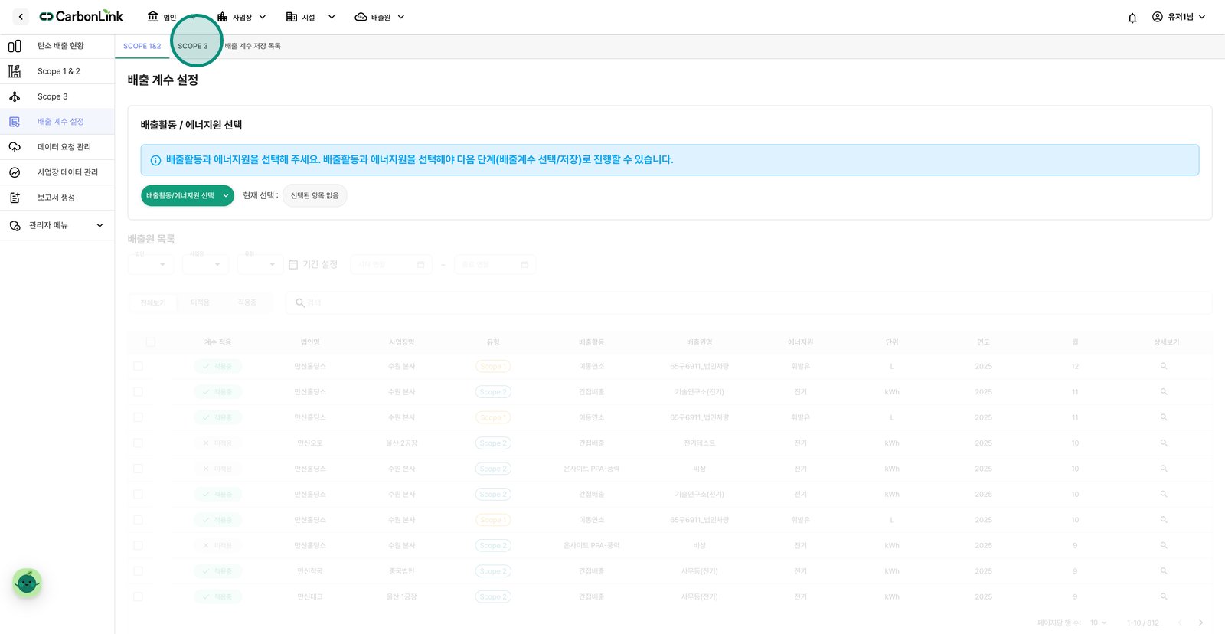1225x634 pixels.
Task: Select the Scope 3 sidebar icon
Action: pyautogui.click(x=15, y=96)
